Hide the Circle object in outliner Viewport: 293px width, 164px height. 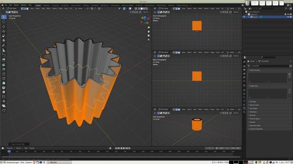point(288,17)
